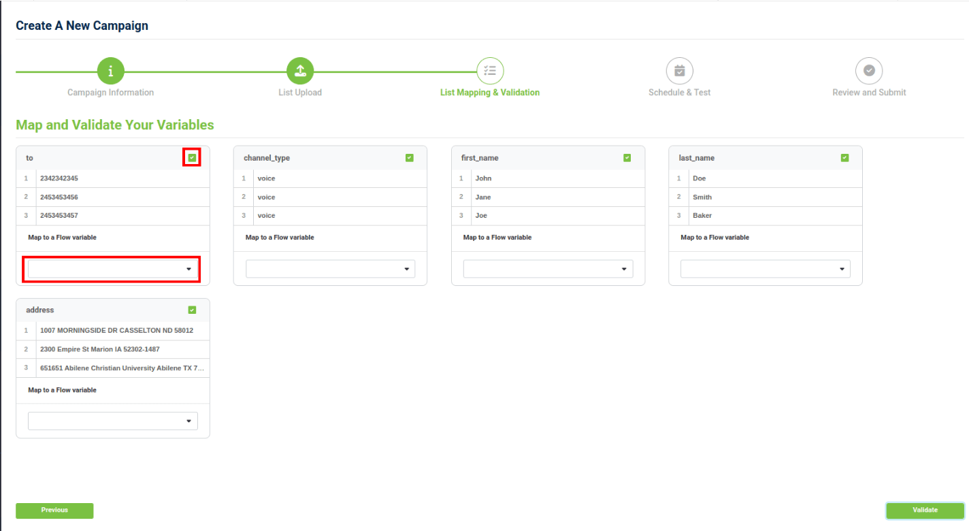Image resolution: width=969 pixels, height=531 pixels.
Task: Click the List Upload step icon
Action: (x=300, y=71)
